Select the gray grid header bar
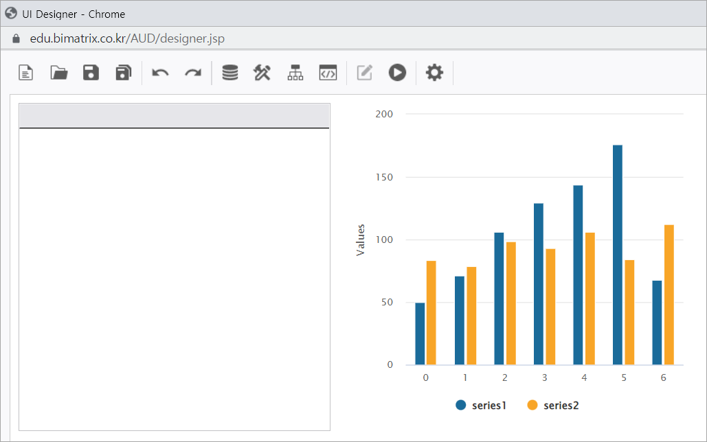The height and width of the screenshot is (442, 707). click(x=175, y=116)
